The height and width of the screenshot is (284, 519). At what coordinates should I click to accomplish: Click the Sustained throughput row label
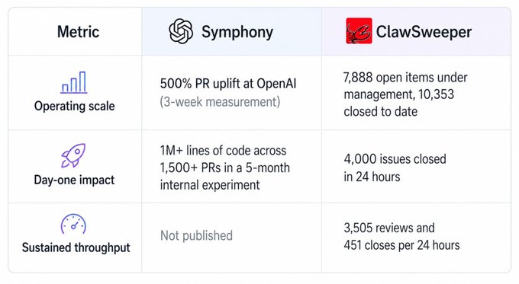pyautogui.click(x=76, y=247)
